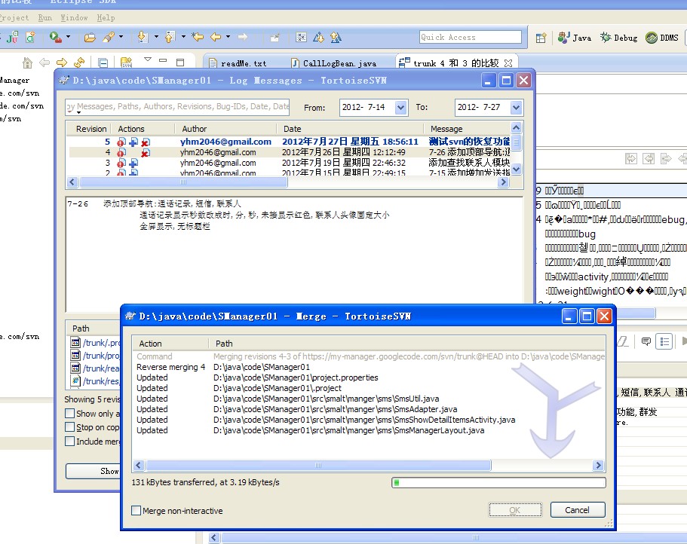
Task: Open the dropdown arrow beside the search flashlight
Action: pyautogui.click(x=121, y=37)
